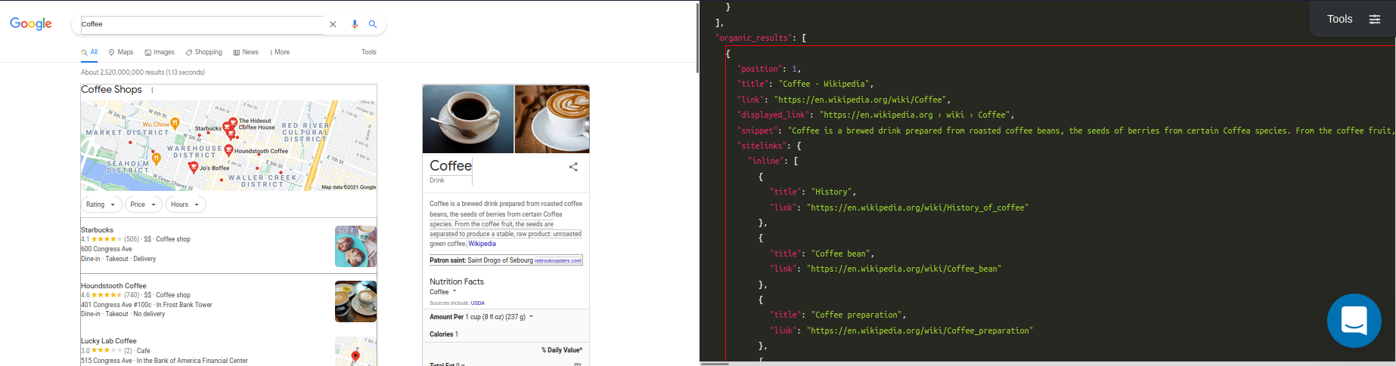Expand the Rating filter dropdown

click(101, 205)
